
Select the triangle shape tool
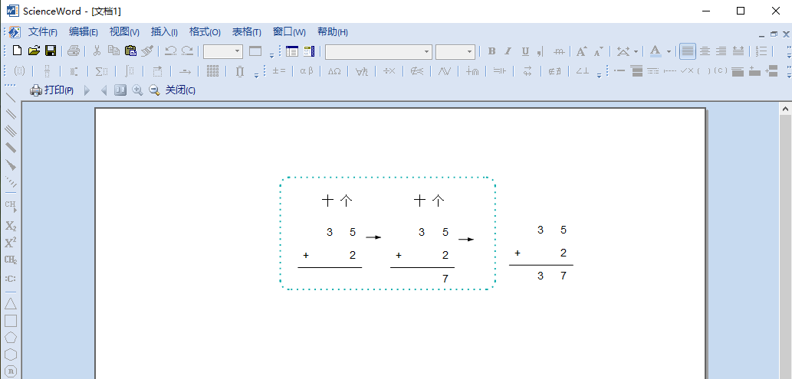click(11, 304)
